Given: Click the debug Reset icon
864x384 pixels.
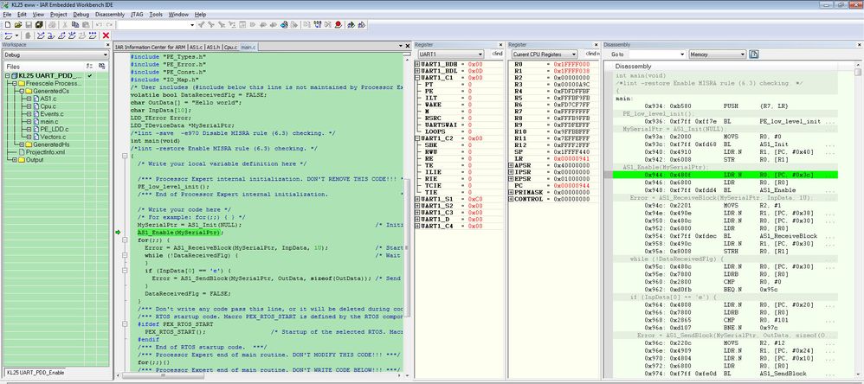Looking at the screenshot, I should (9, 35).
